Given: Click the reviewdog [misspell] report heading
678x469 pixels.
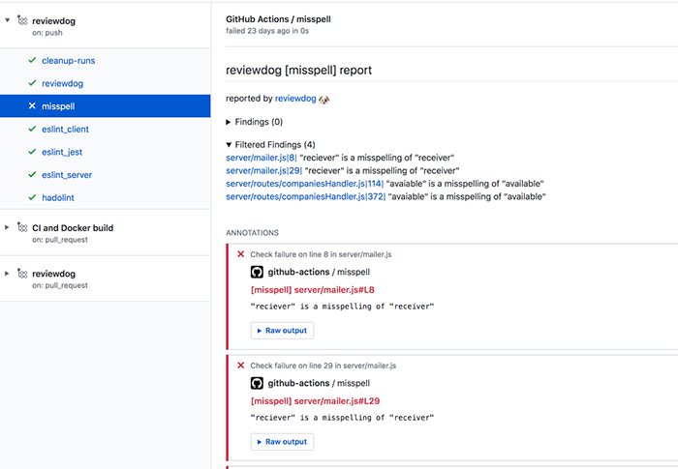Looking at the screenshot, I should (x=298, y=70).
